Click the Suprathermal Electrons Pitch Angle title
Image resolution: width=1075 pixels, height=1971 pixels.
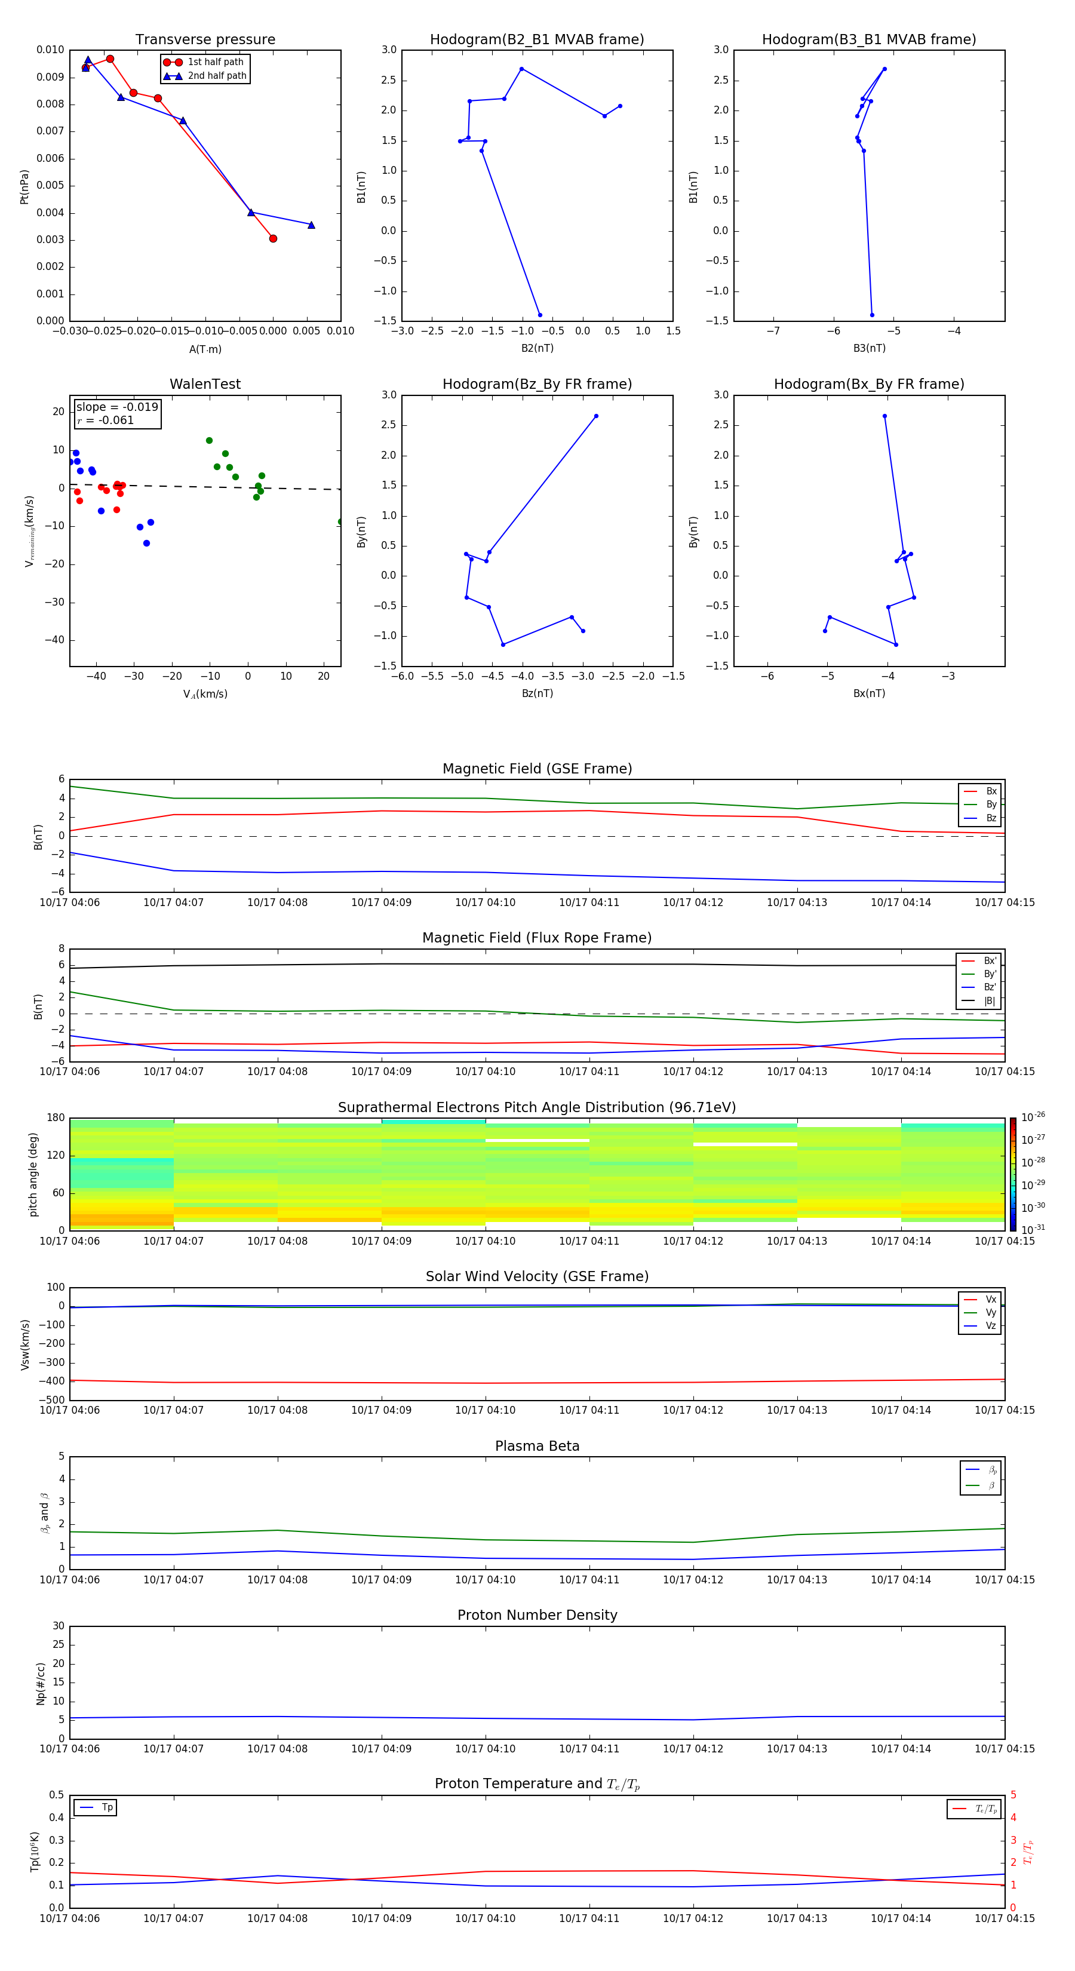(x=537, y=1108)
